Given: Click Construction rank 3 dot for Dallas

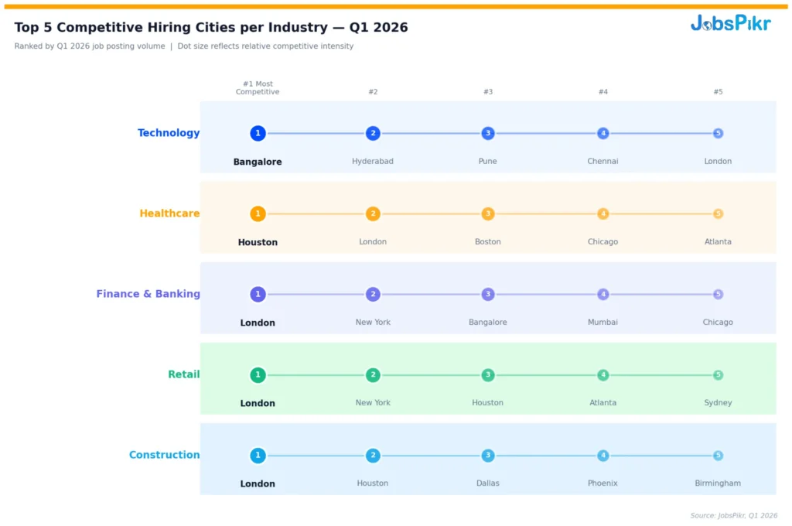Looking at the screenshot, I should point(488,455).
